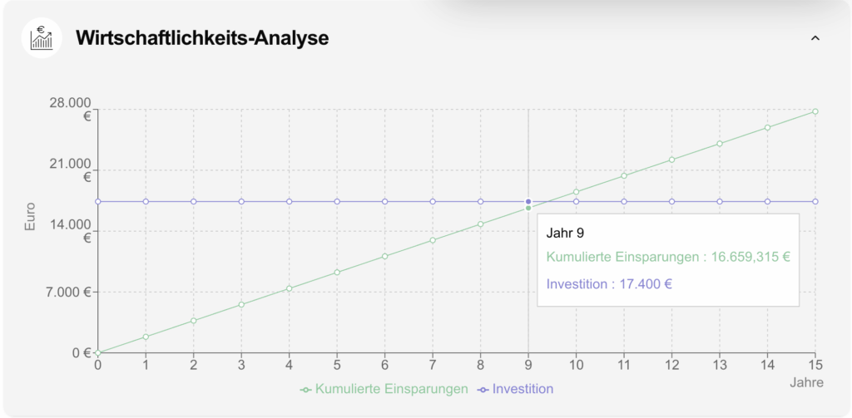Screen dimensions: 852x418
Task: Click savings data point at year 12
Action: tap(671, 160)
